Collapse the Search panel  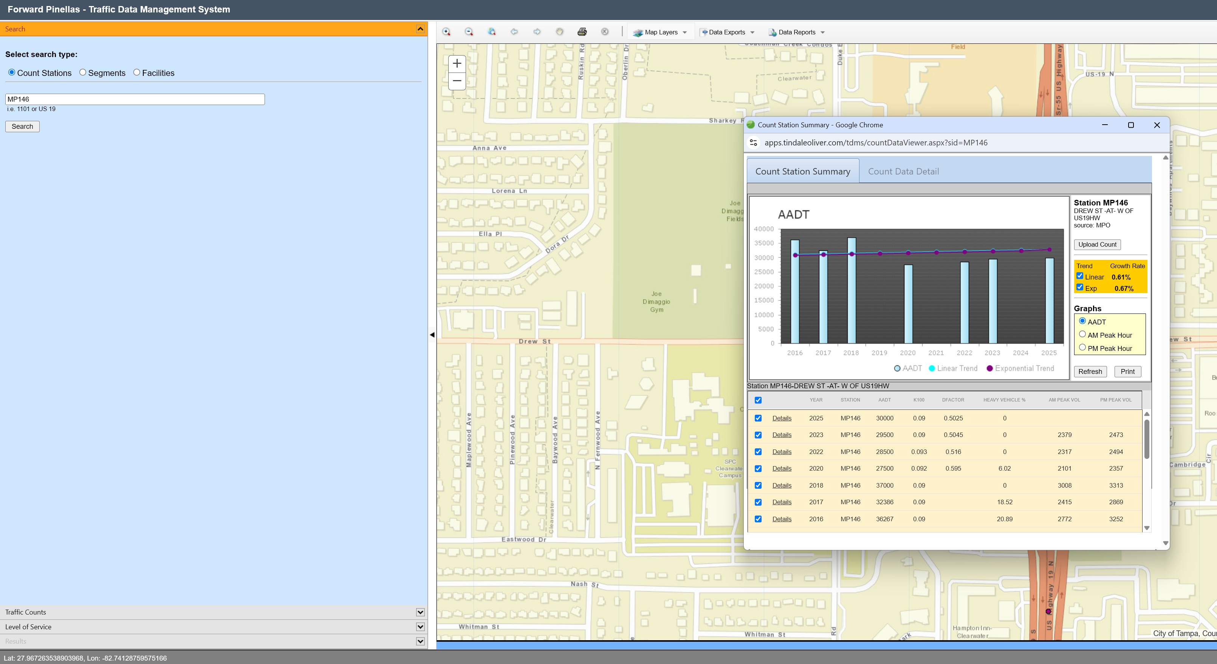pos(420,29)
